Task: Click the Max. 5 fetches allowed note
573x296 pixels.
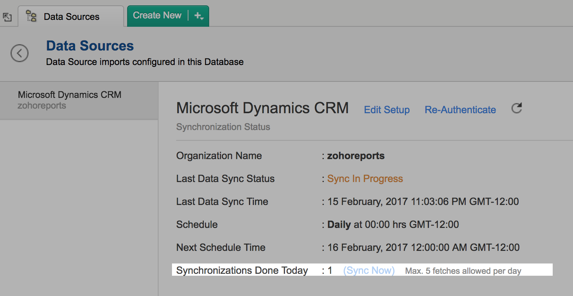Action: 463,271
